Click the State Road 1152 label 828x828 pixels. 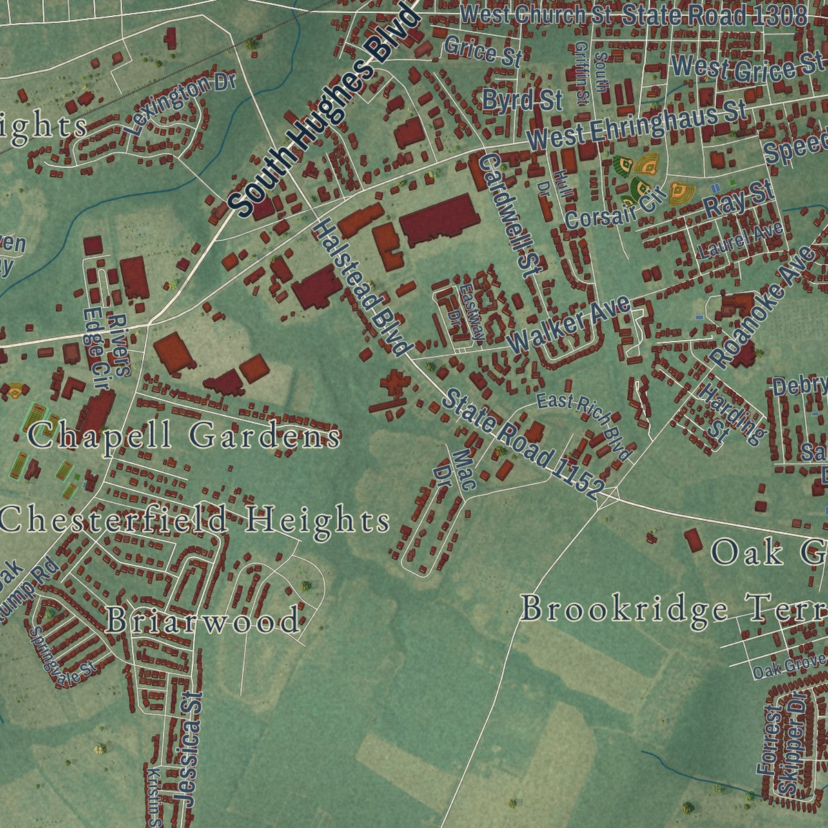click(524, 445)
